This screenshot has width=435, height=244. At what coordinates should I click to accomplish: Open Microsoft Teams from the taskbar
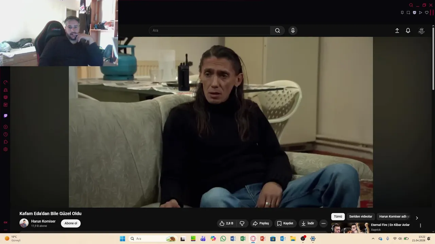(203, 239)
